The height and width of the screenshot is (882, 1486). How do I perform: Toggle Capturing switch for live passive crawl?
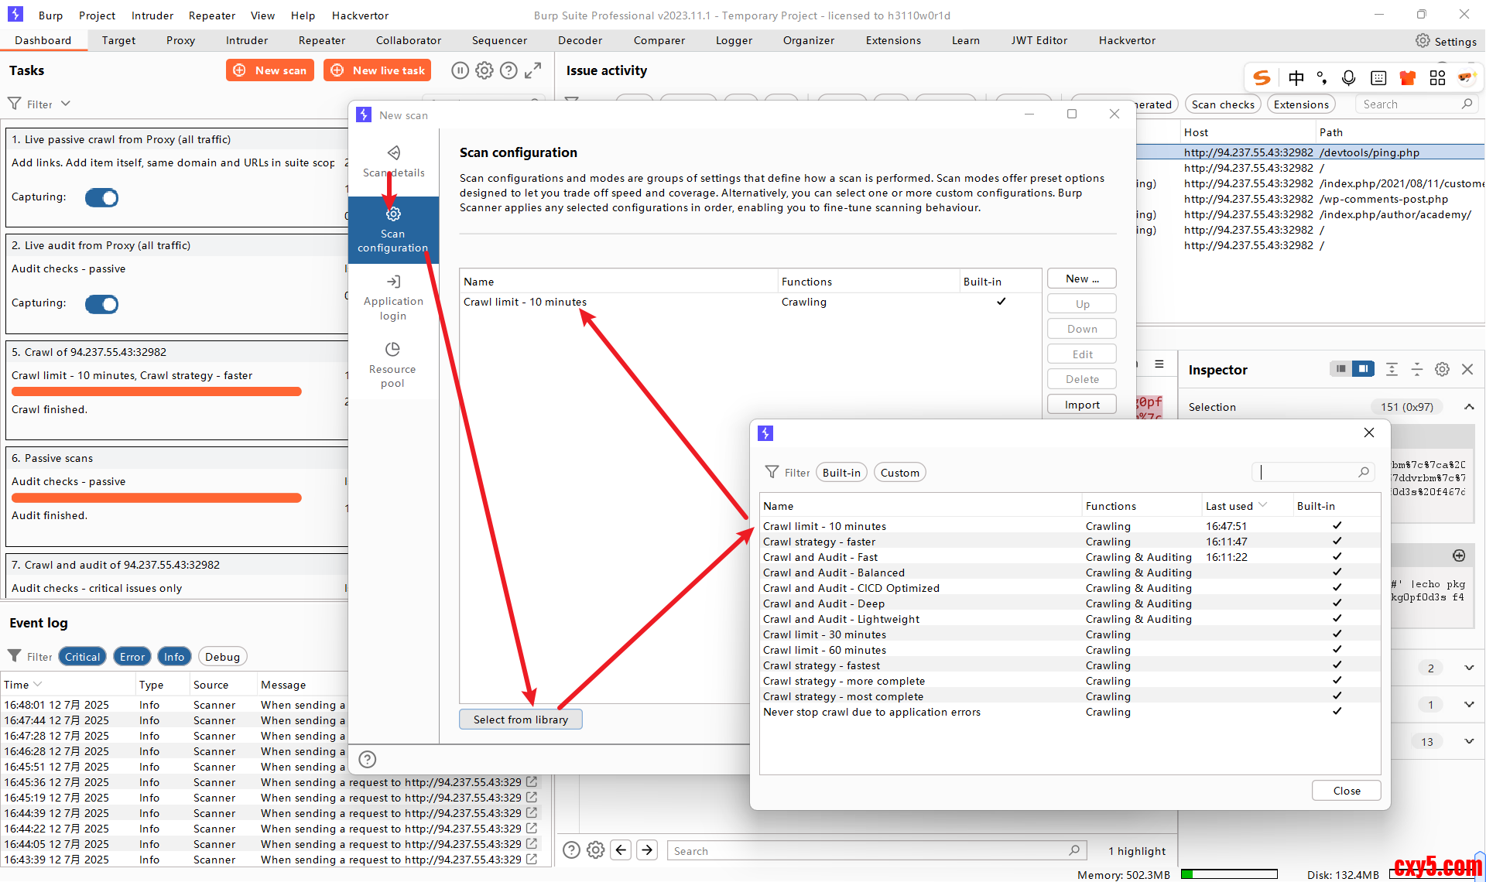pyautogui.click(x=101, y=197)
